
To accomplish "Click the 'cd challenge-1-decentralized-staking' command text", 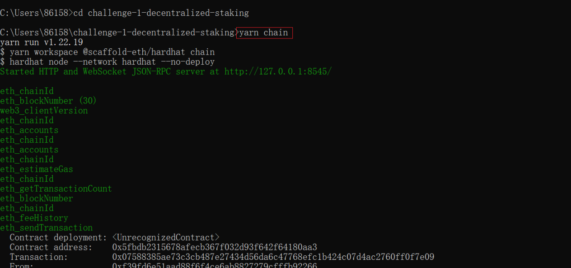I will (161, 13).
